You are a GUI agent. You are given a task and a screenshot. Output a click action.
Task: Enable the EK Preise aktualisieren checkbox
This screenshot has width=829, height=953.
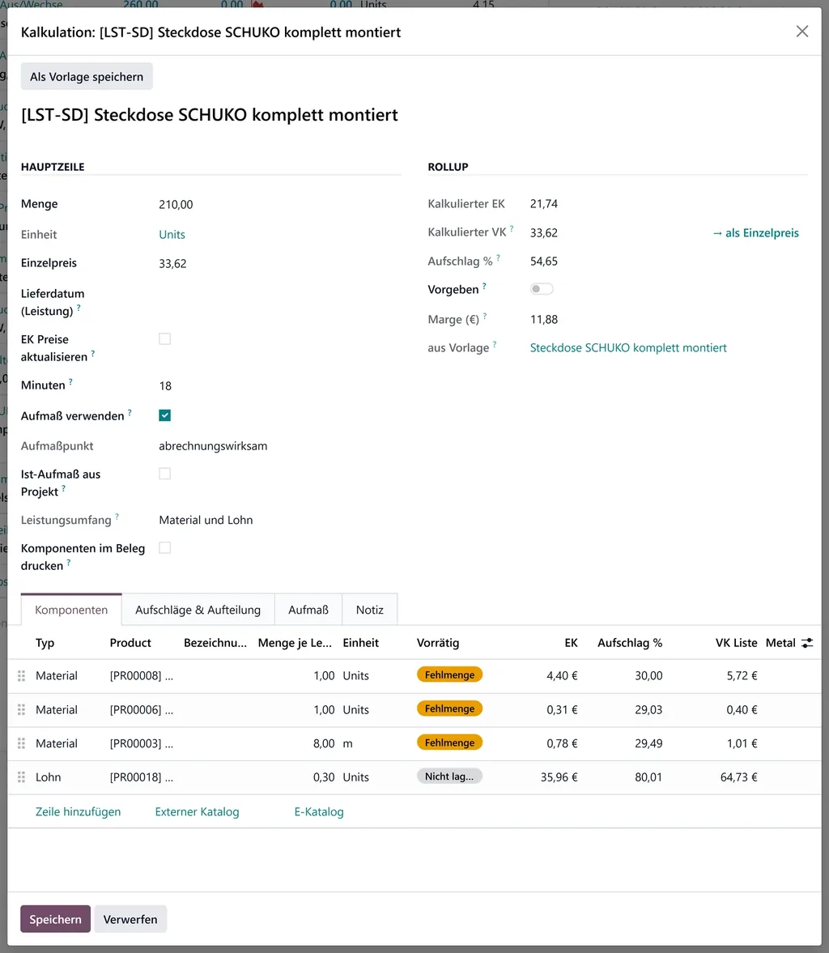coord(164,339)
